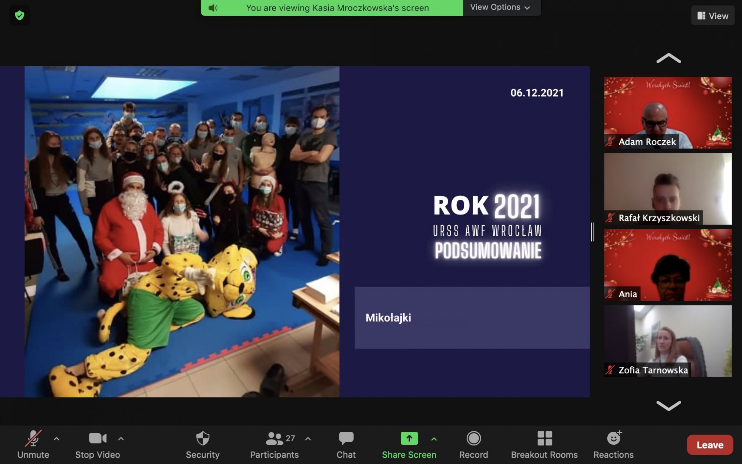Expand the arrow next to Participants

pos(308,439)
